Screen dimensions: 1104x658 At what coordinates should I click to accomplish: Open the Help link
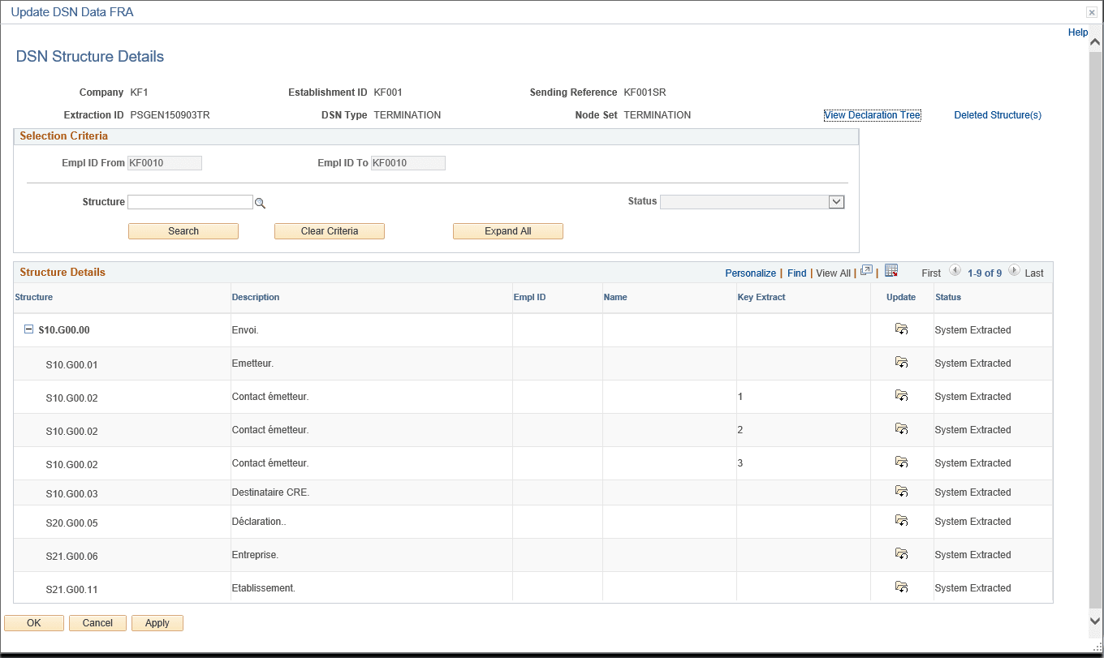1078,32
